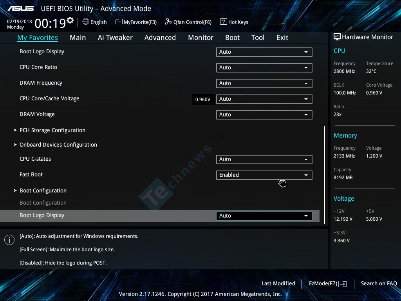This screenshot has height=301, width=401.
Task: Click the info icon beside the help text
Action: [9, 240]
